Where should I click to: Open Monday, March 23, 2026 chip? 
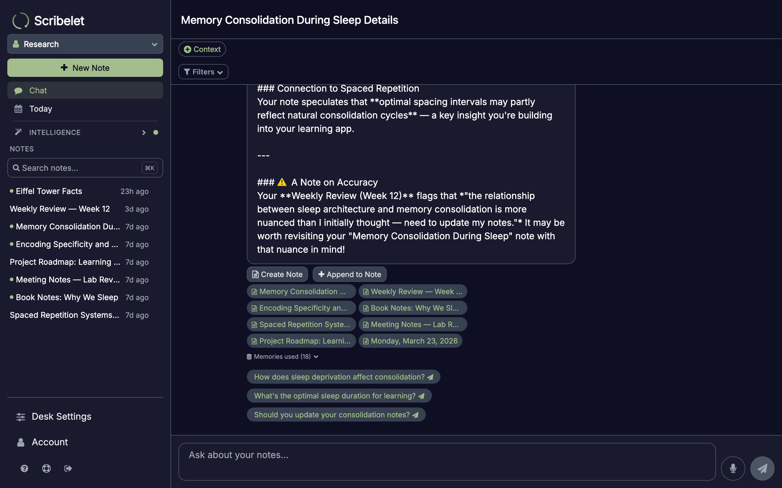click(410, 341)
